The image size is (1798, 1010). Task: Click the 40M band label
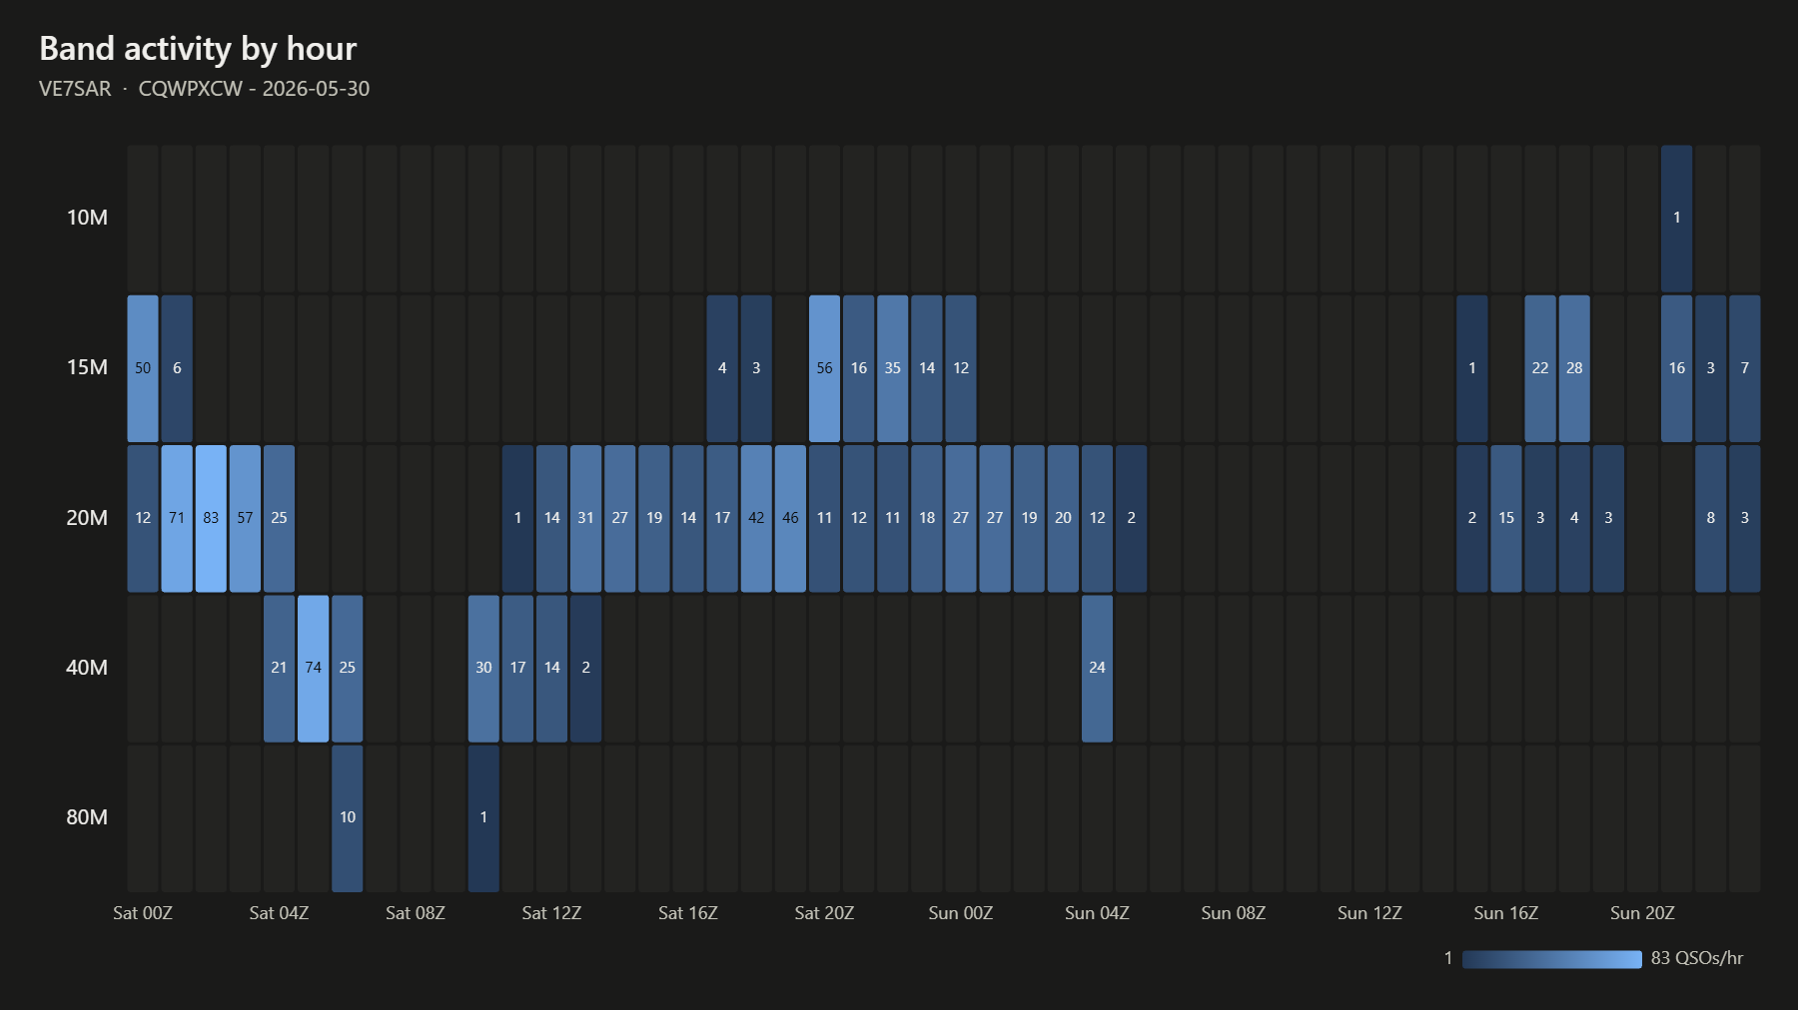click(87, 668)
